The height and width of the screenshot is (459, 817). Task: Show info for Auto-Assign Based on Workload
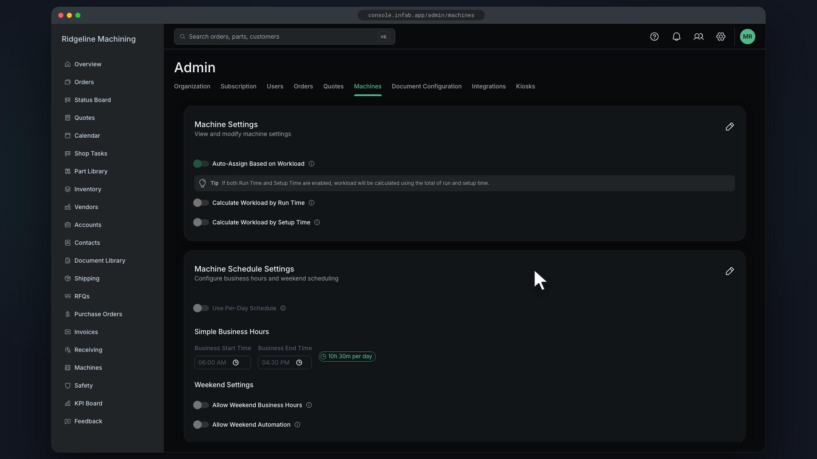tap(311, 164)
